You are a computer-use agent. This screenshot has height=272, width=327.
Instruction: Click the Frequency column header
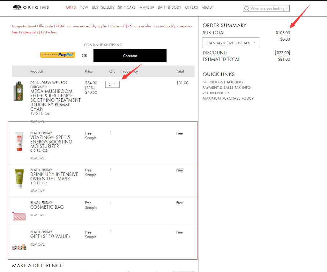(130, 71)
